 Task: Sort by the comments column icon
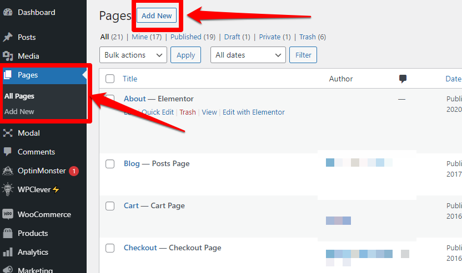coord(403,79)
